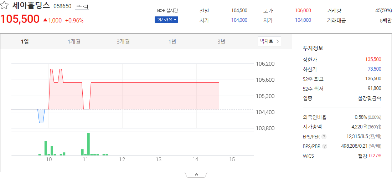
Task: Click the stock code 058650
Action: pos(62,6)
